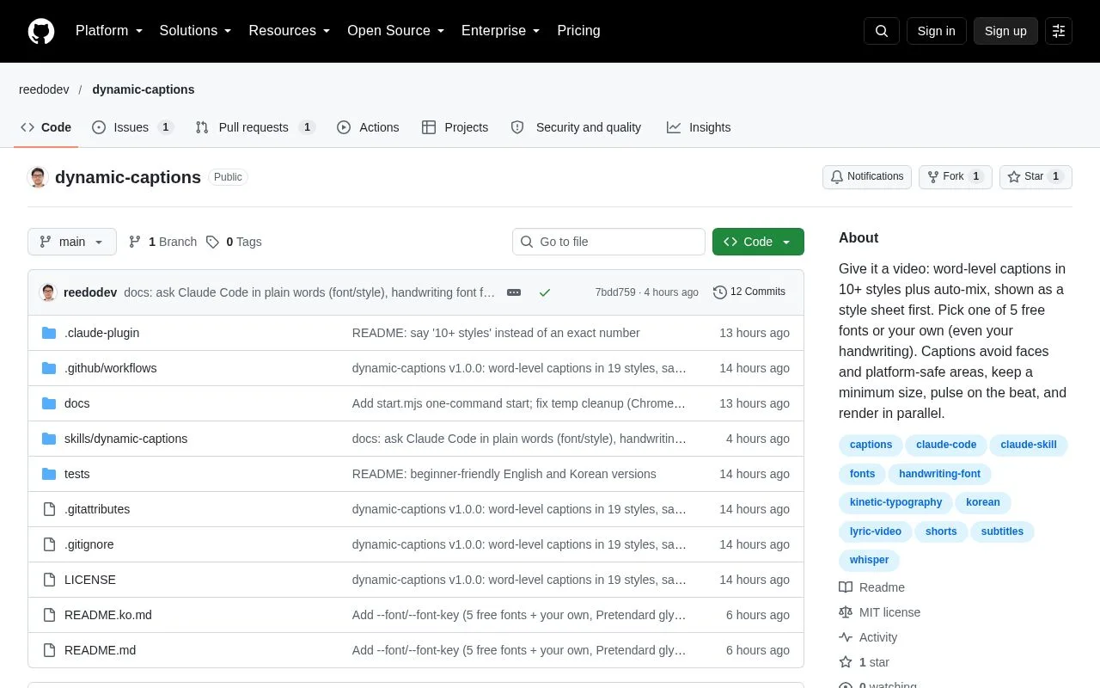Switch to the Pull requests tab

click(255, 127)
